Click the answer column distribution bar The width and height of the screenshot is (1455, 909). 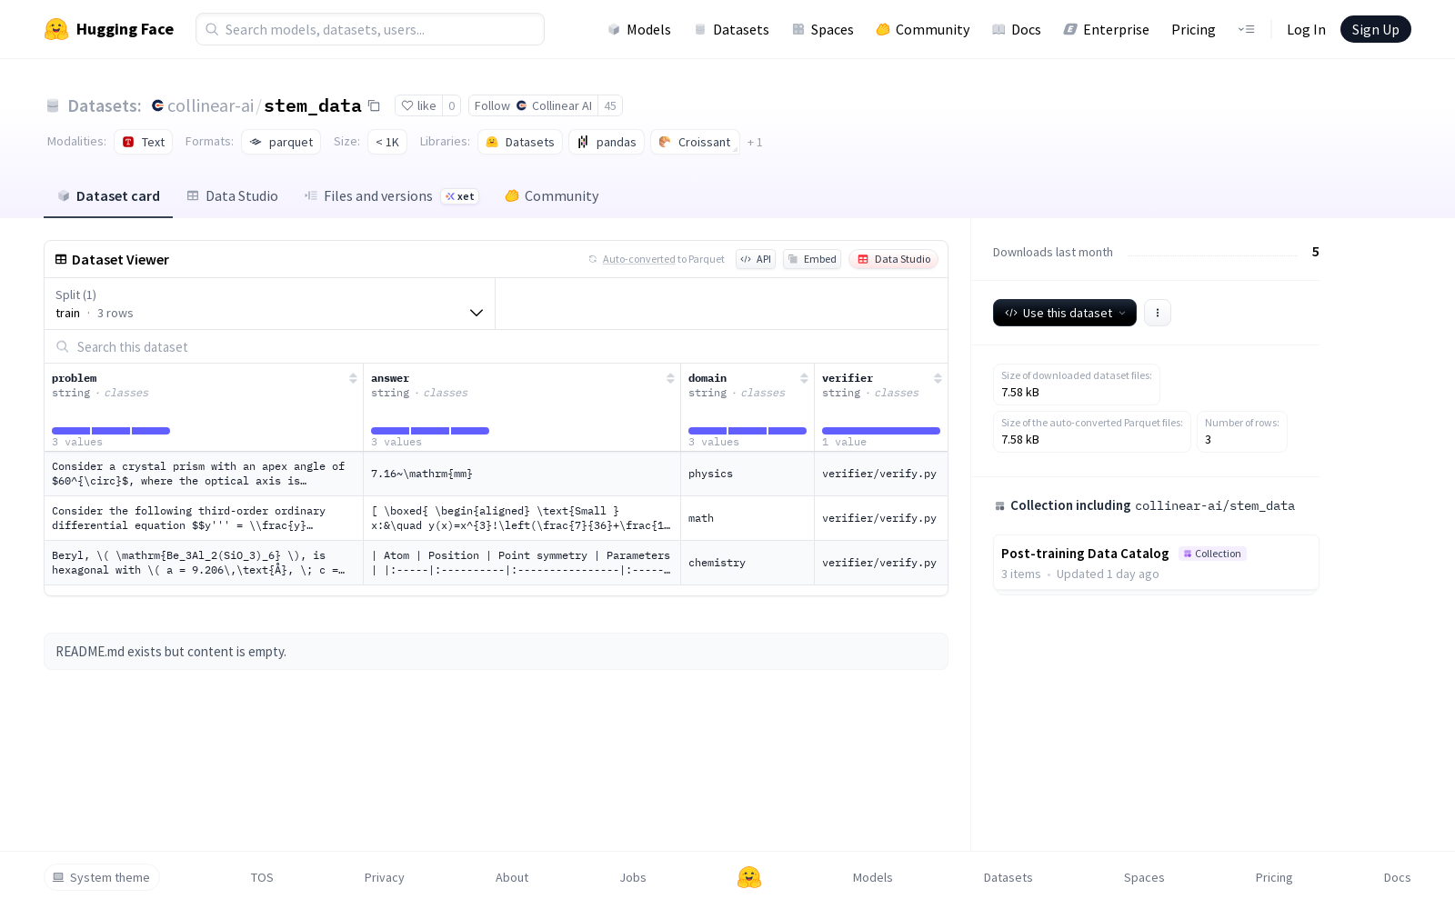(x=430, y=431)
